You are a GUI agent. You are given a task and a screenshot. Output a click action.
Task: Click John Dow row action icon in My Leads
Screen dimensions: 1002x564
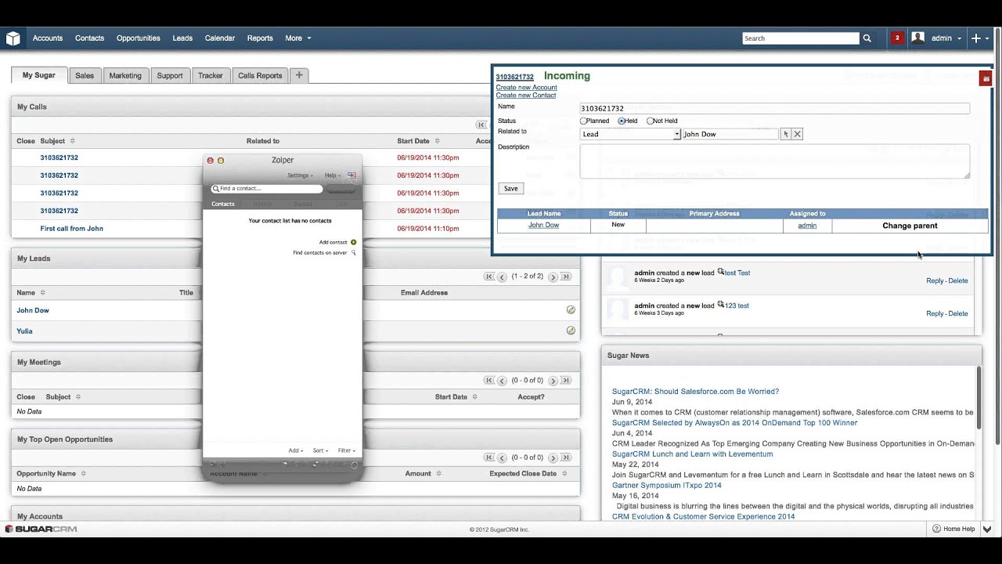(571, 310)
